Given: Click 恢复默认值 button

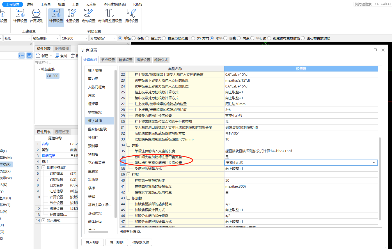Looking at the screenshot, I should (x=141, y=242).
